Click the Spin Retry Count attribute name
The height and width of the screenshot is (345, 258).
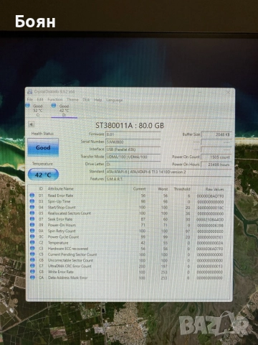tap(62, 231)
